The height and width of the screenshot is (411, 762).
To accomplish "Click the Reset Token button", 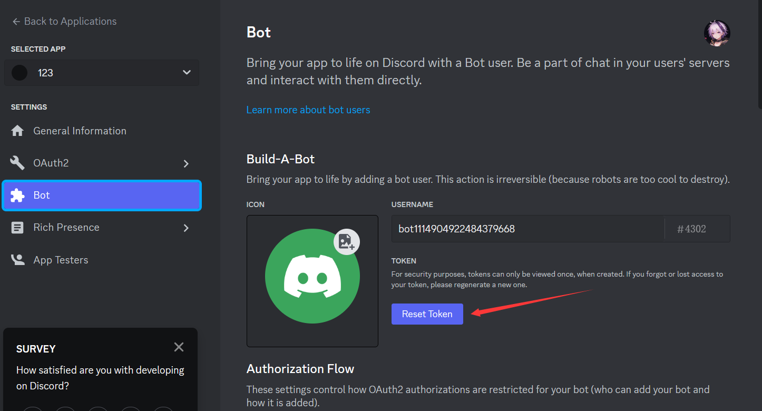I will [x=427, y=314].
